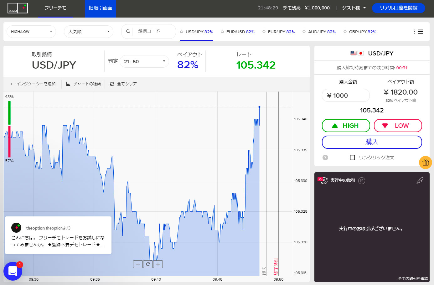
Task: Click the help question mark icon
Action: pos(325,158)
